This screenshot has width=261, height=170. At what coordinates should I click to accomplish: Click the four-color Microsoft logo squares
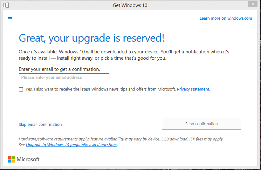pos(11,159)
